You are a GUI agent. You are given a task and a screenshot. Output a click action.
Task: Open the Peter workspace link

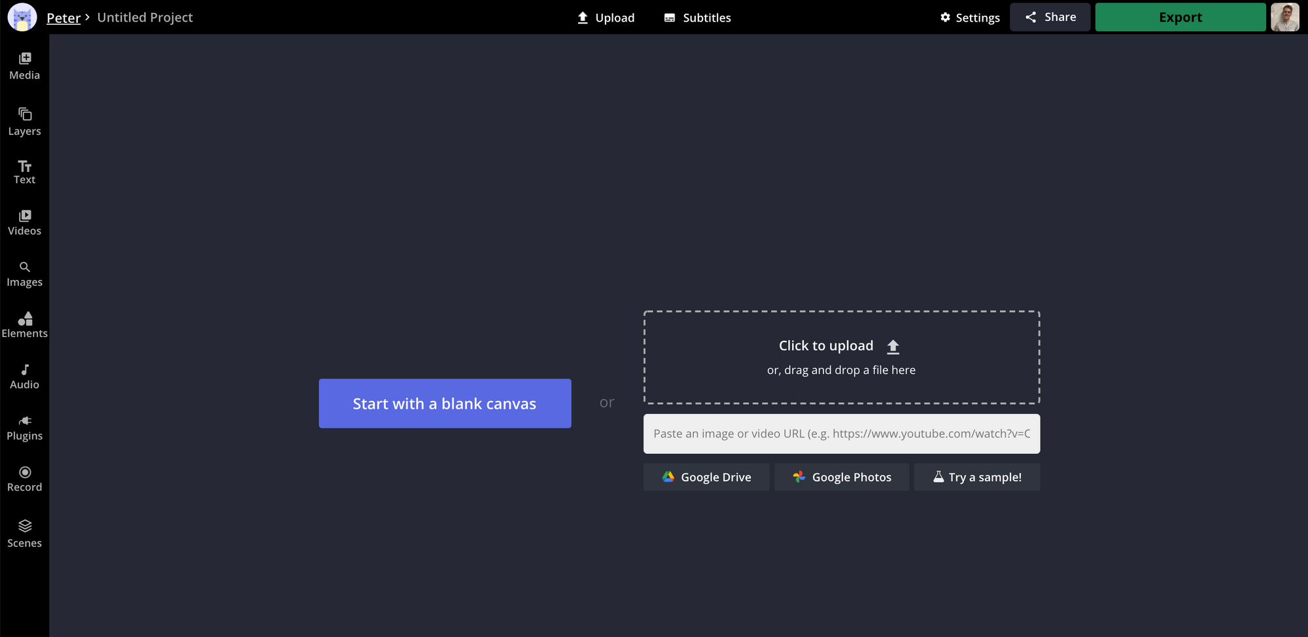click(x=63, y=18)
